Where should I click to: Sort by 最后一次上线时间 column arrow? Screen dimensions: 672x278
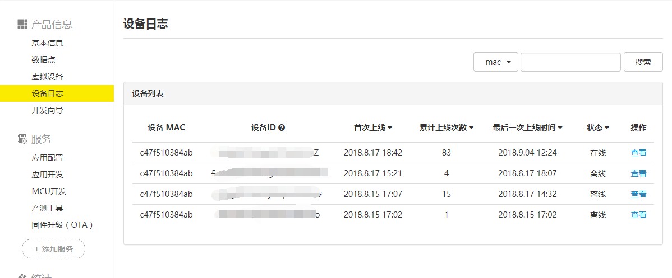pyautogui.click(x=560, y=128)
